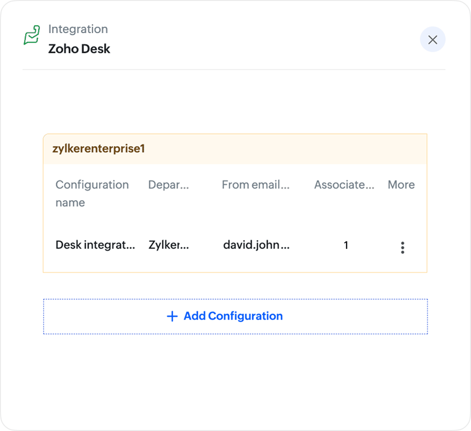The width and height of the screenshot is (471, 431).
Task: Open the three-dot More options menu
Action: coord(402,247)
